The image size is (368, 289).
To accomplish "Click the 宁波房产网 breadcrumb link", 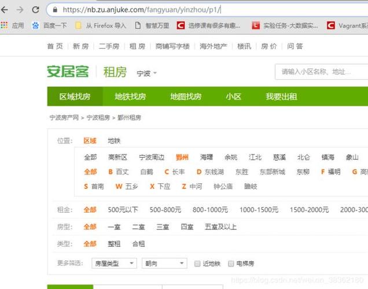I will tap(64, 117).
